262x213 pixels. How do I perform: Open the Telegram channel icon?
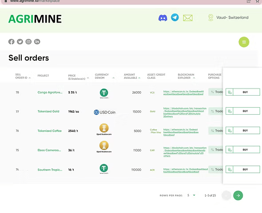point(175,17)
